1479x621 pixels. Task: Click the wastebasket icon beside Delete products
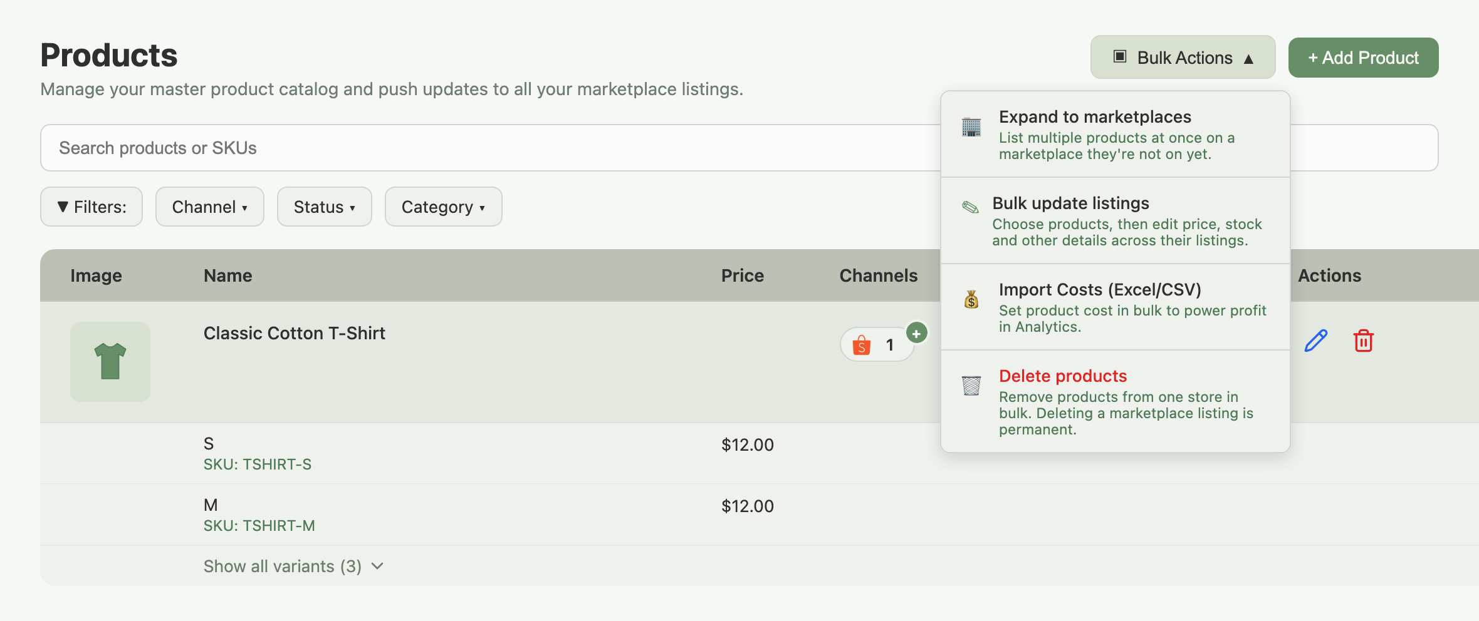[971, 385]
